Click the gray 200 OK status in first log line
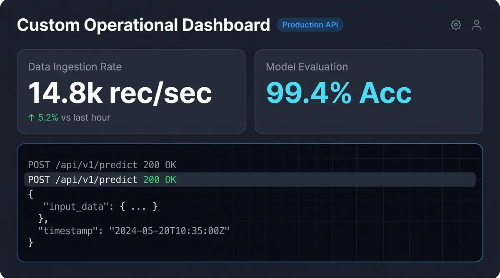The height and width of the screenshot is (278, 500). [160, 165]
